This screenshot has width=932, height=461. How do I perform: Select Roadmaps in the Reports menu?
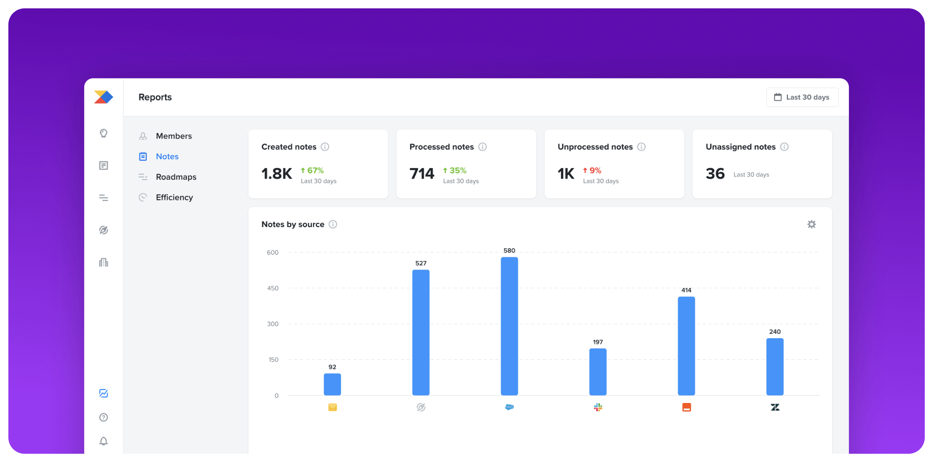[x=167, y=177]
